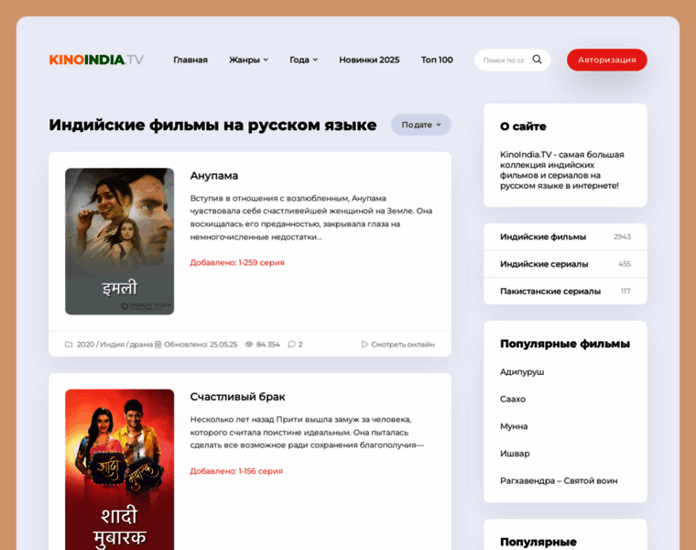Click the Счастливый брак poster thumbnail
The height and width of the screenshot is (550, 696).
pos(119,469)
